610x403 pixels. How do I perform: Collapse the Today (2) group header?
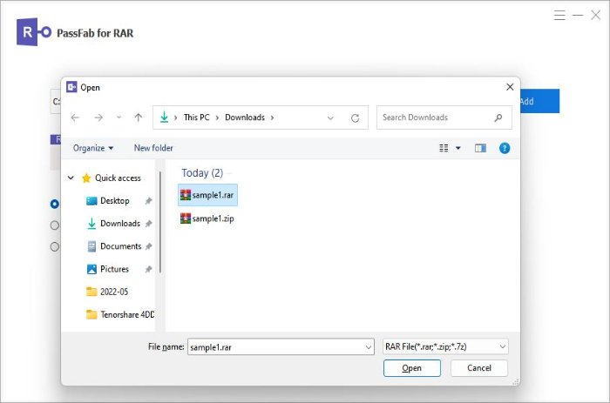(x=202, y=173)
